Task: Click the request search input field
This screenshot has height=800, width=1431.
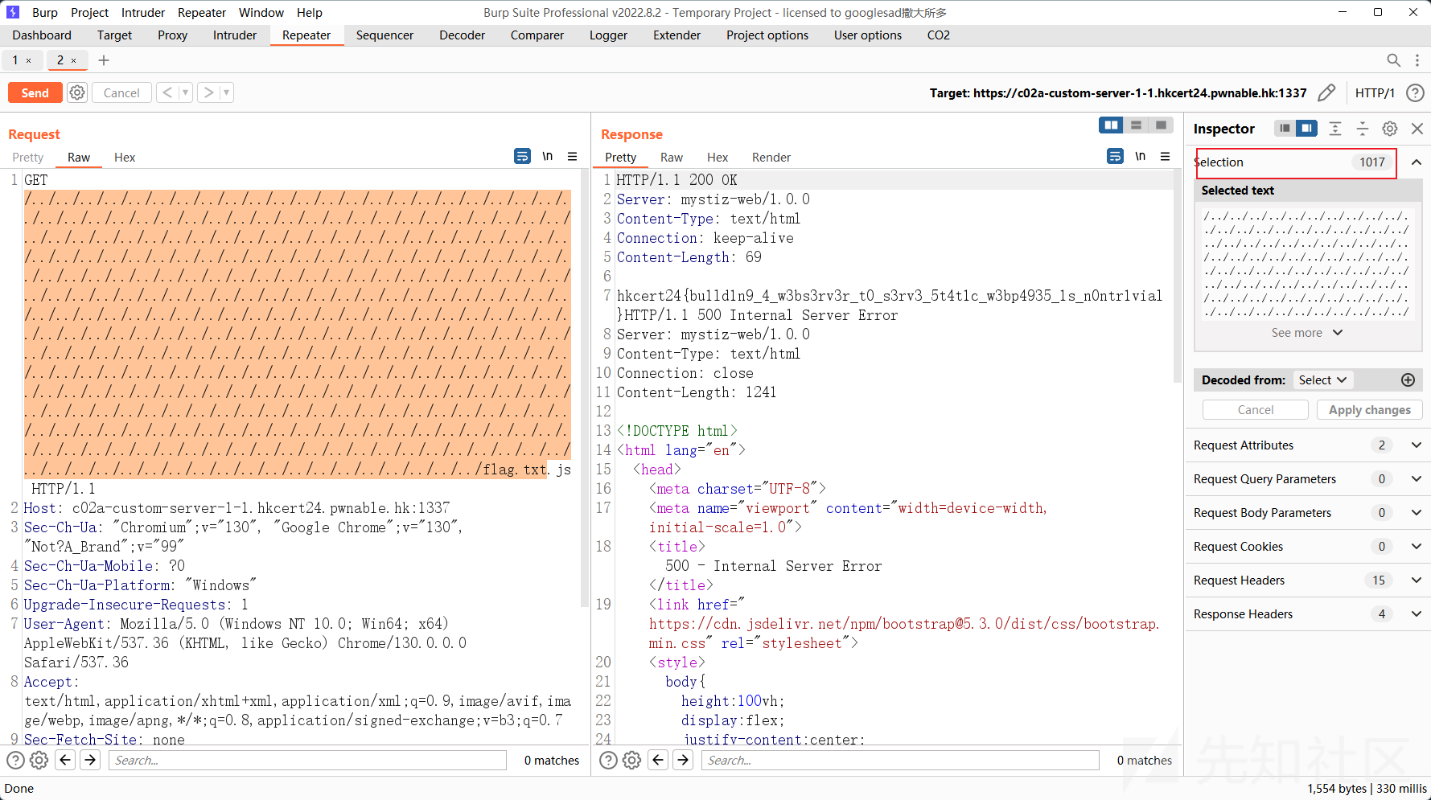Action: point(308,760)
